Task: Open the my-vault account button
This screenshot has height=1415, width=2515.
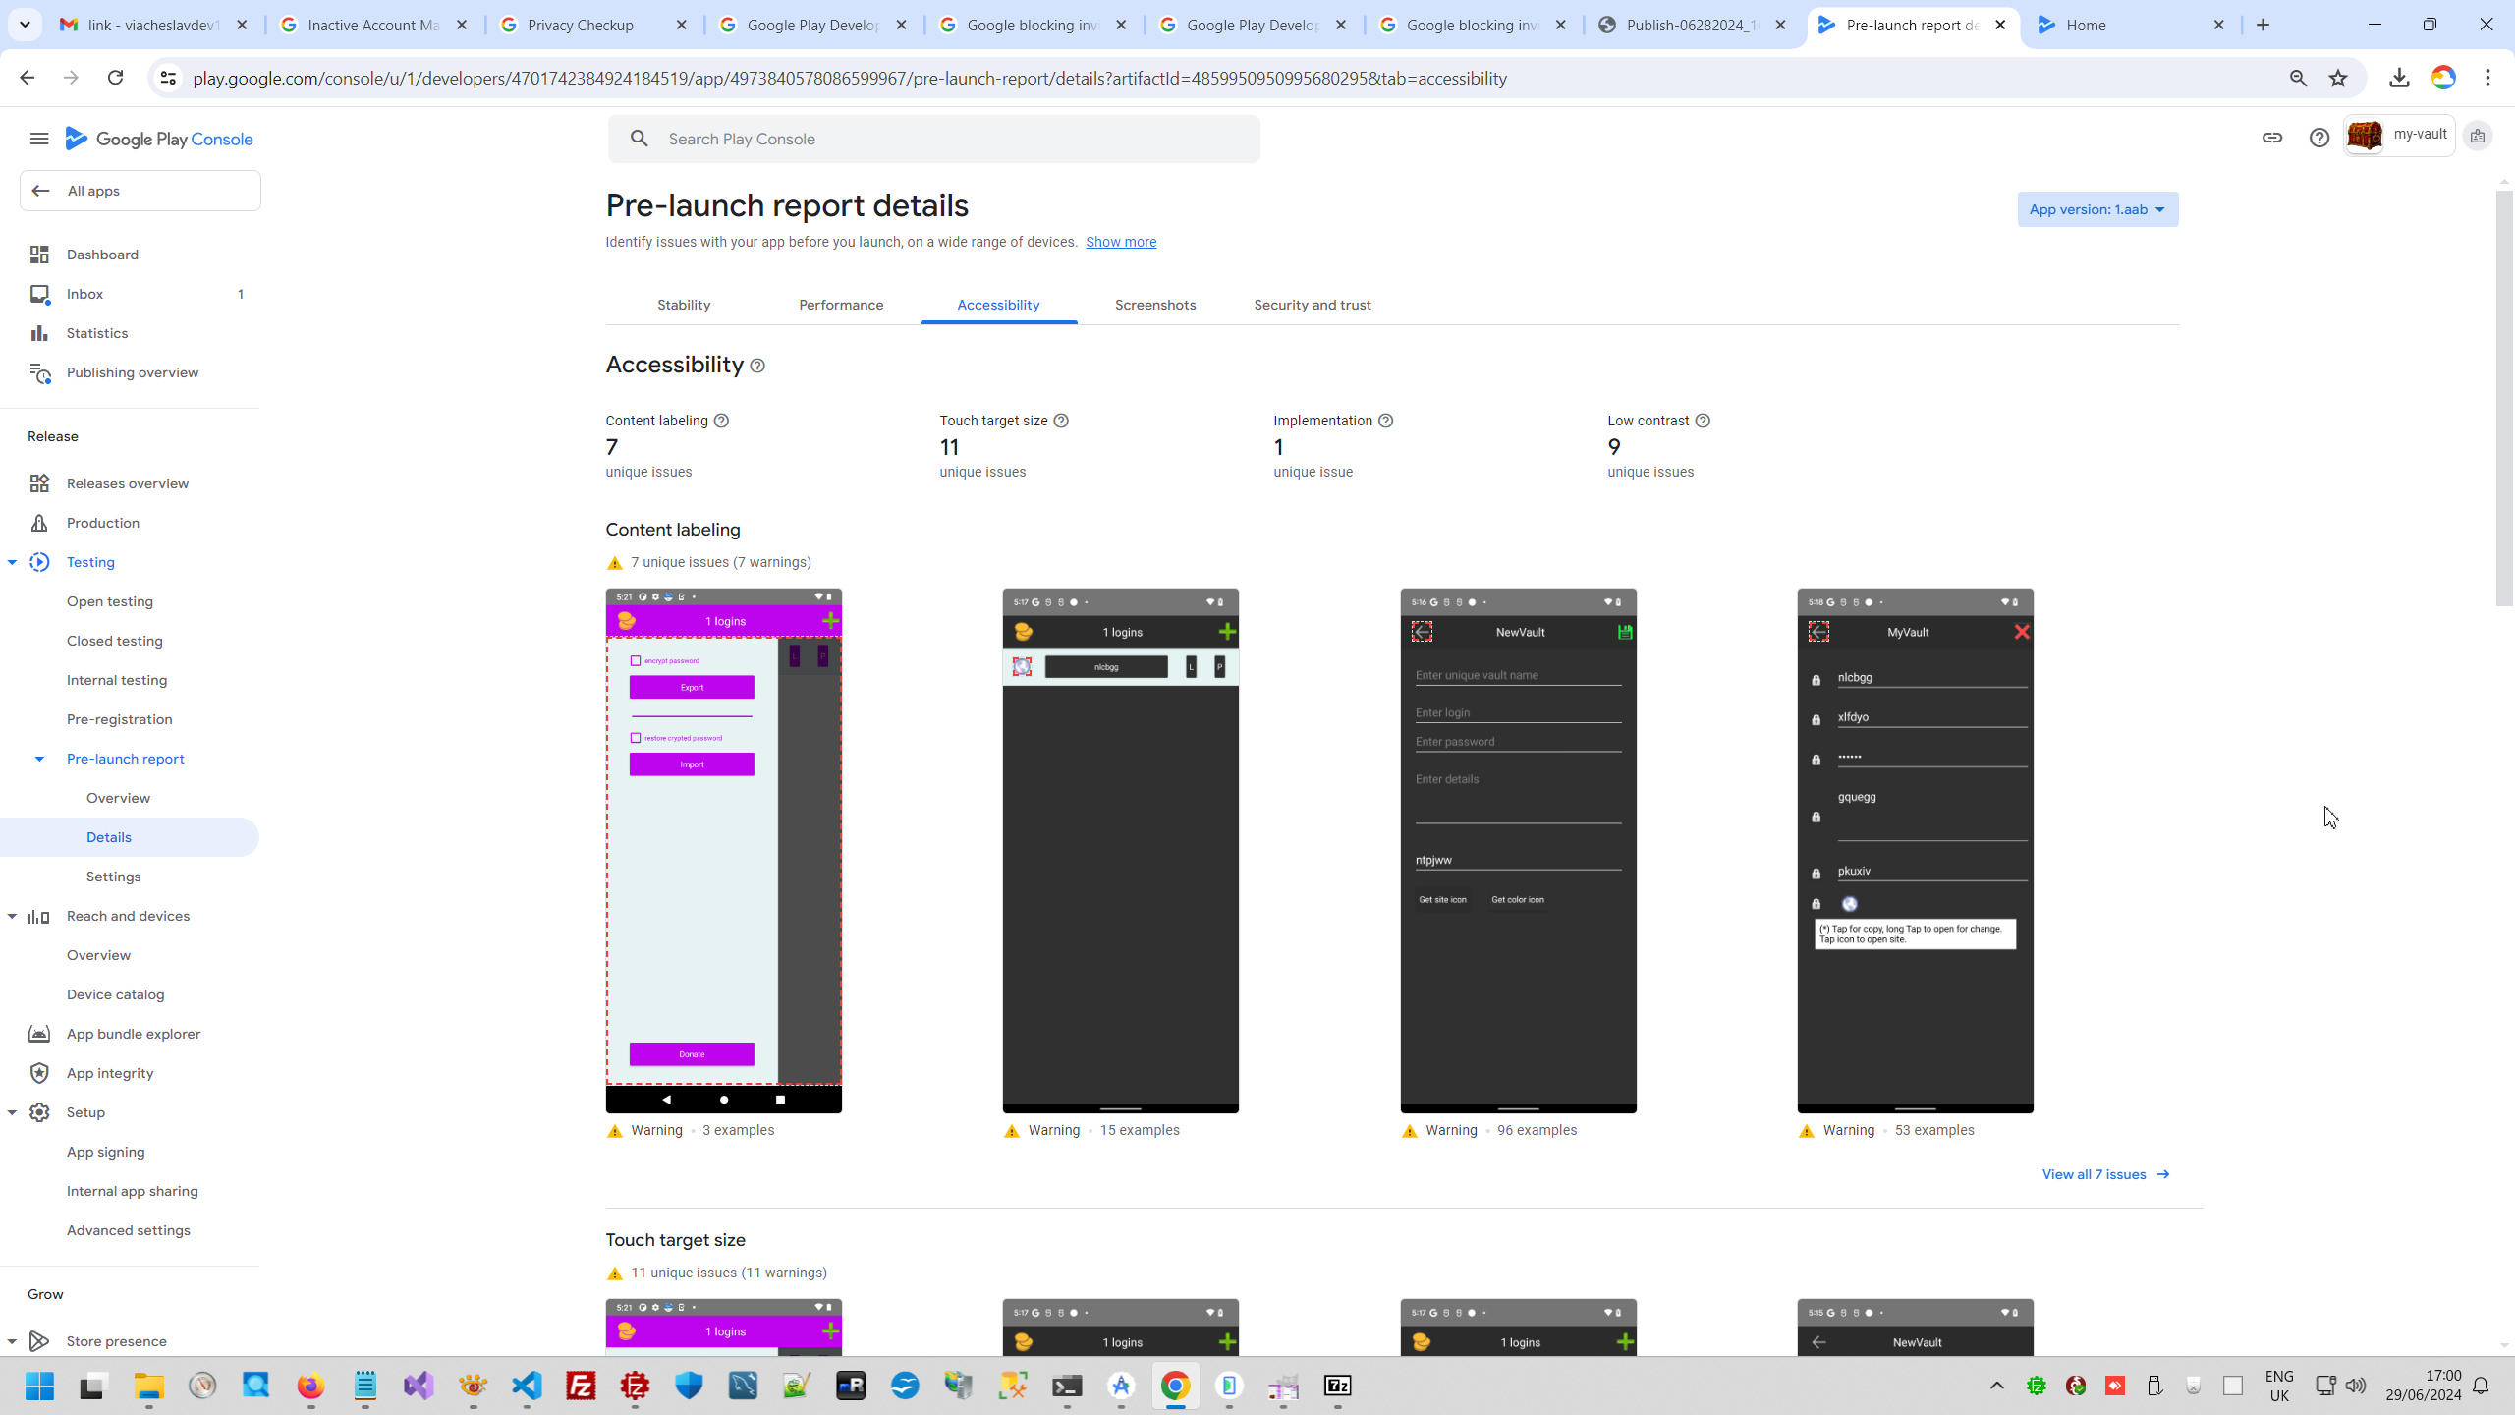Action: [x=2397, y=136]
